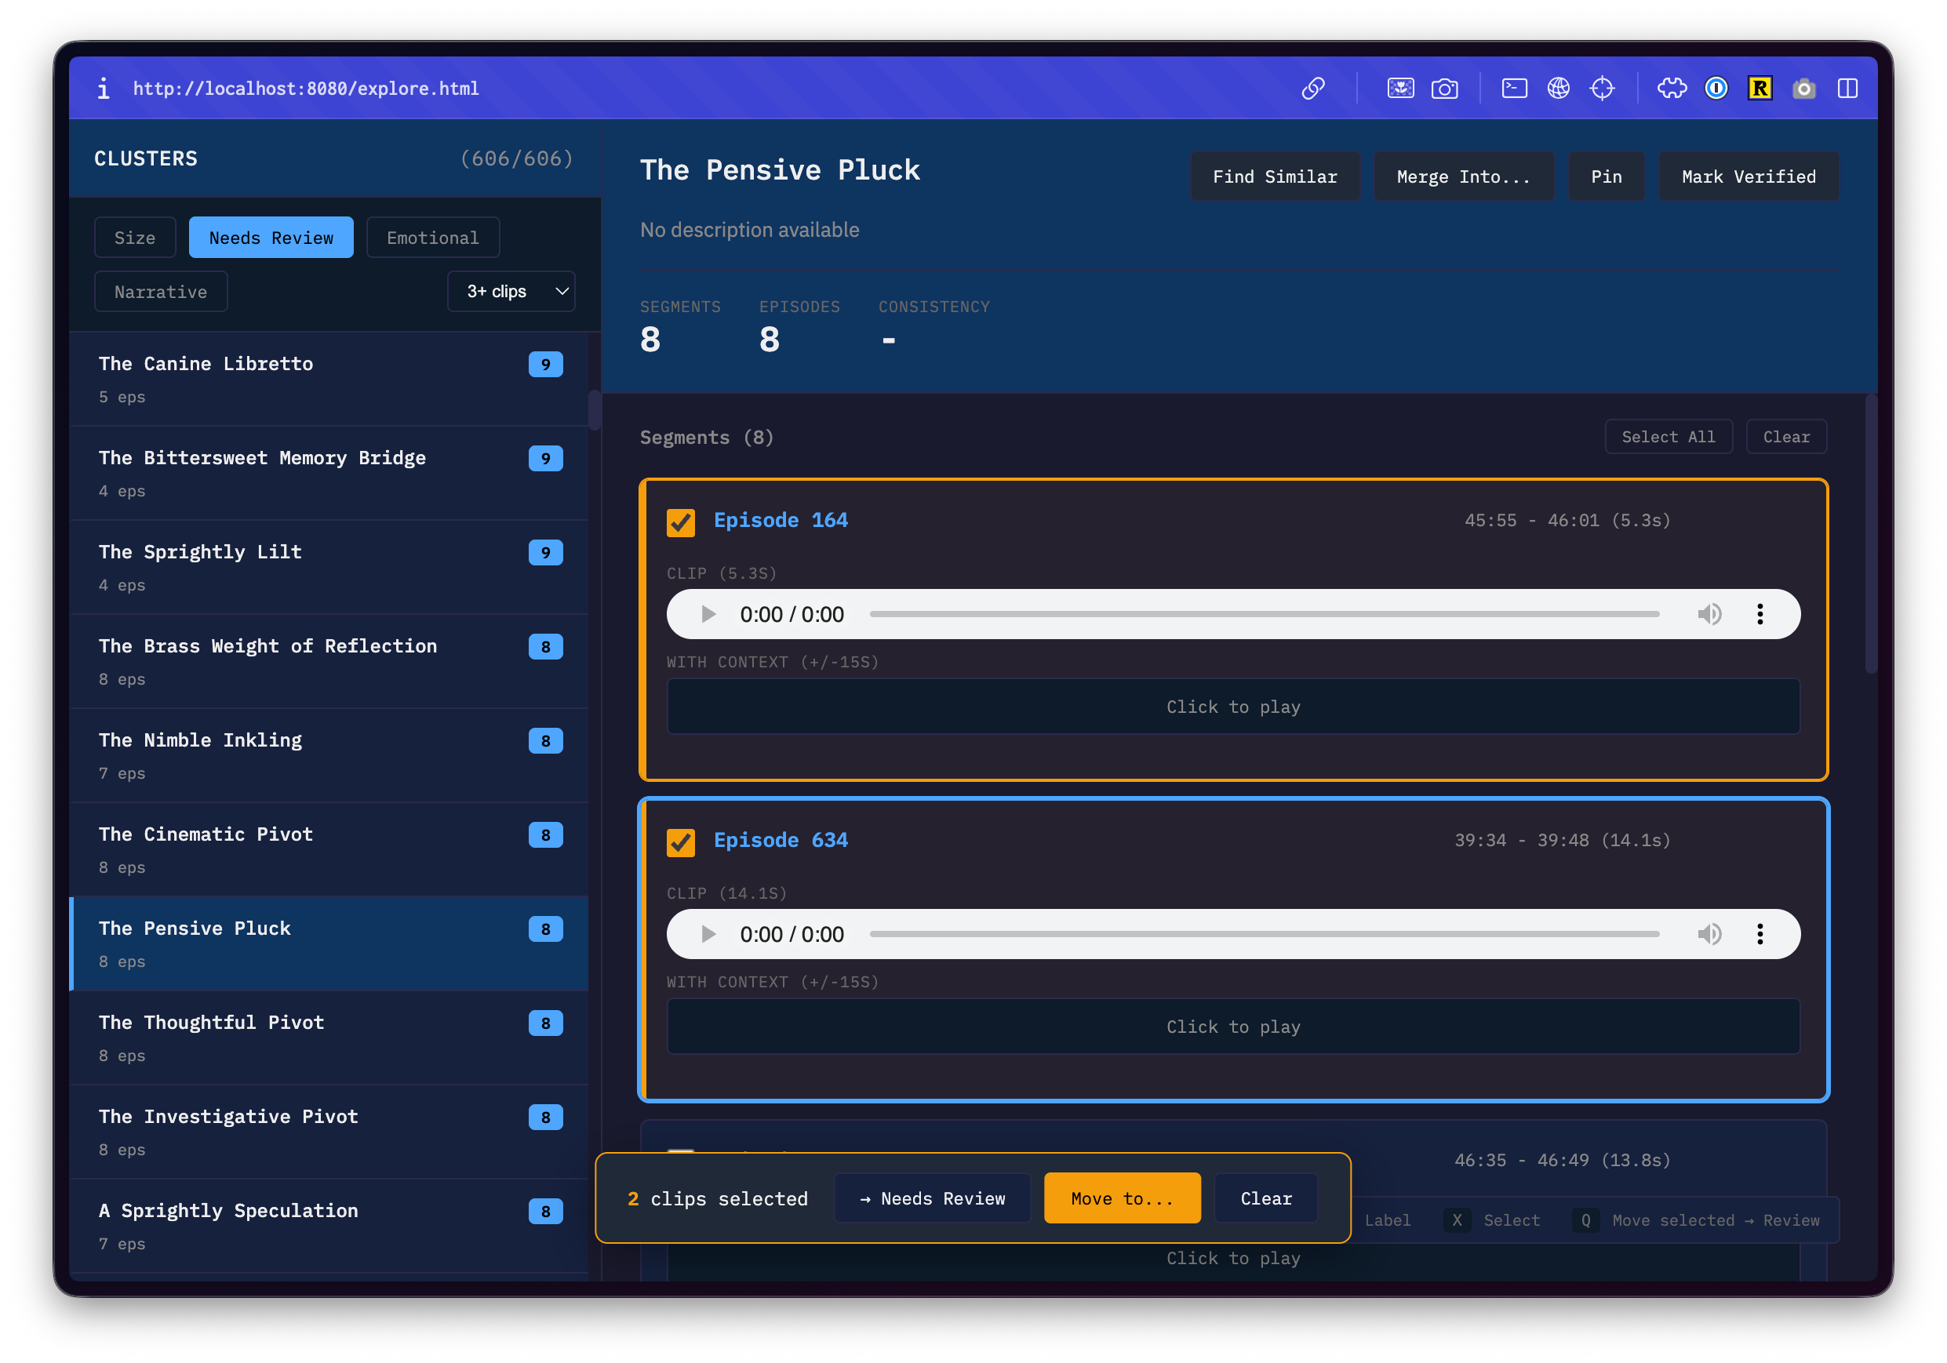This screenshot has width=1947, height=1363.
Task: Open the extensions puzzle piece icon
Action: (1672, 88)
